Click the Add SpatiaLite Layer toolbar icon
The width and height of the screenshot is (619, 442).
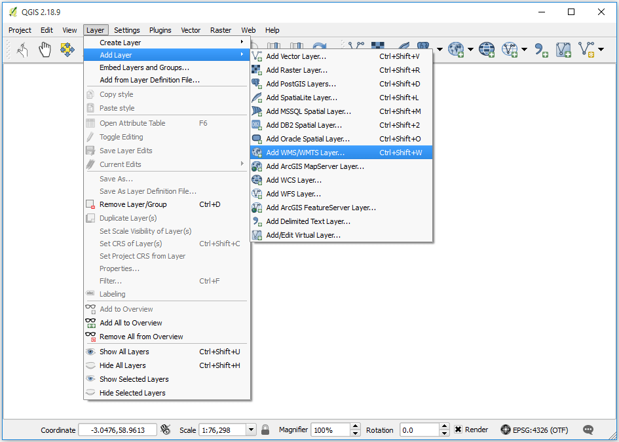pos(405,45)
